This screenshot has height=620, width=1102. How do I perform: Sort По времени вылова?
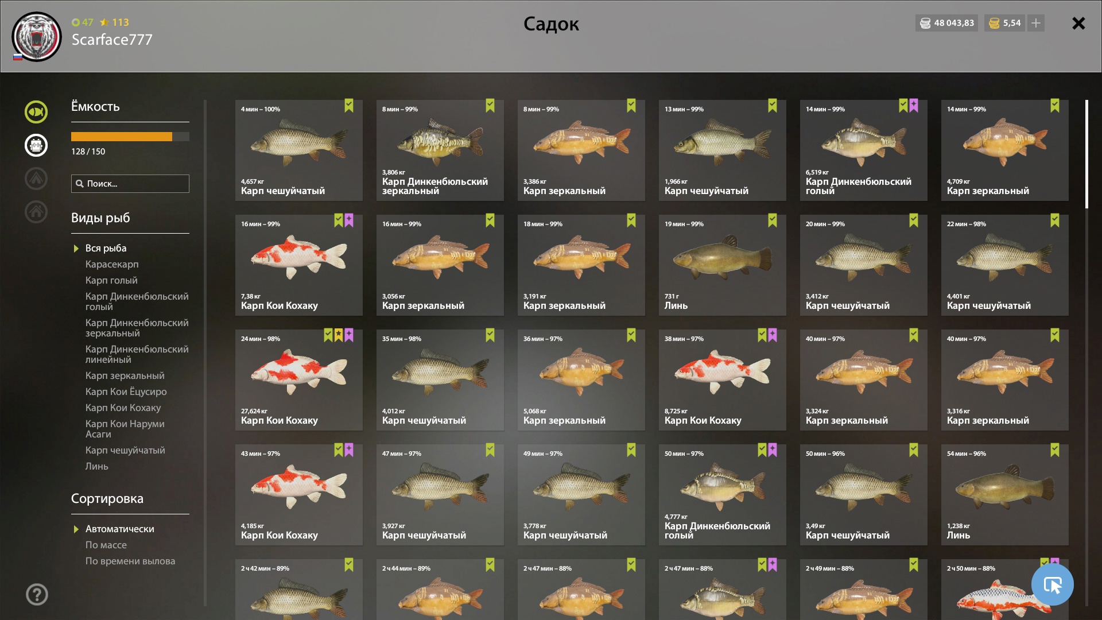pyautogui.click(x=130, y=561)
